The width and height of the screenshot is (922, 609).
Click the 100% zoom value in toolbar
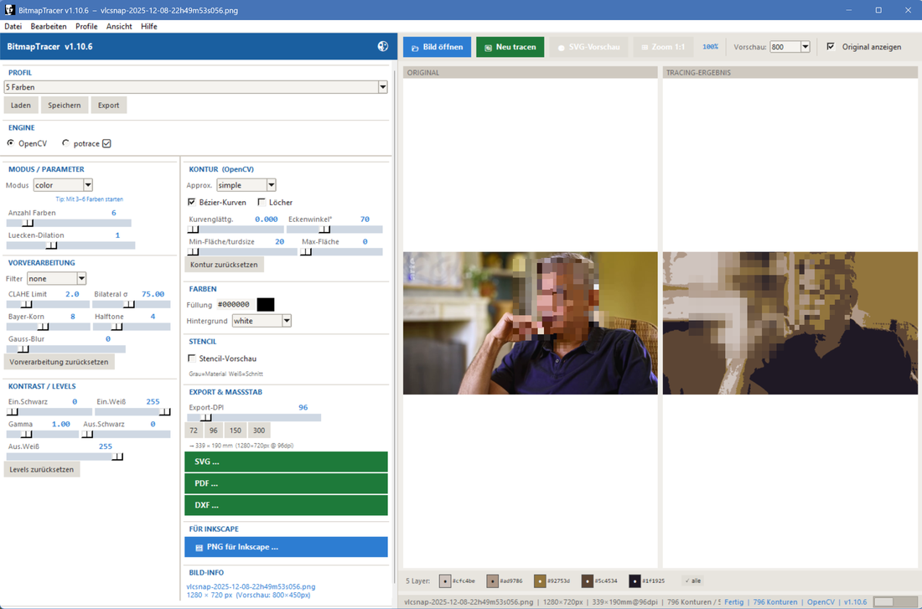point(710,47)
